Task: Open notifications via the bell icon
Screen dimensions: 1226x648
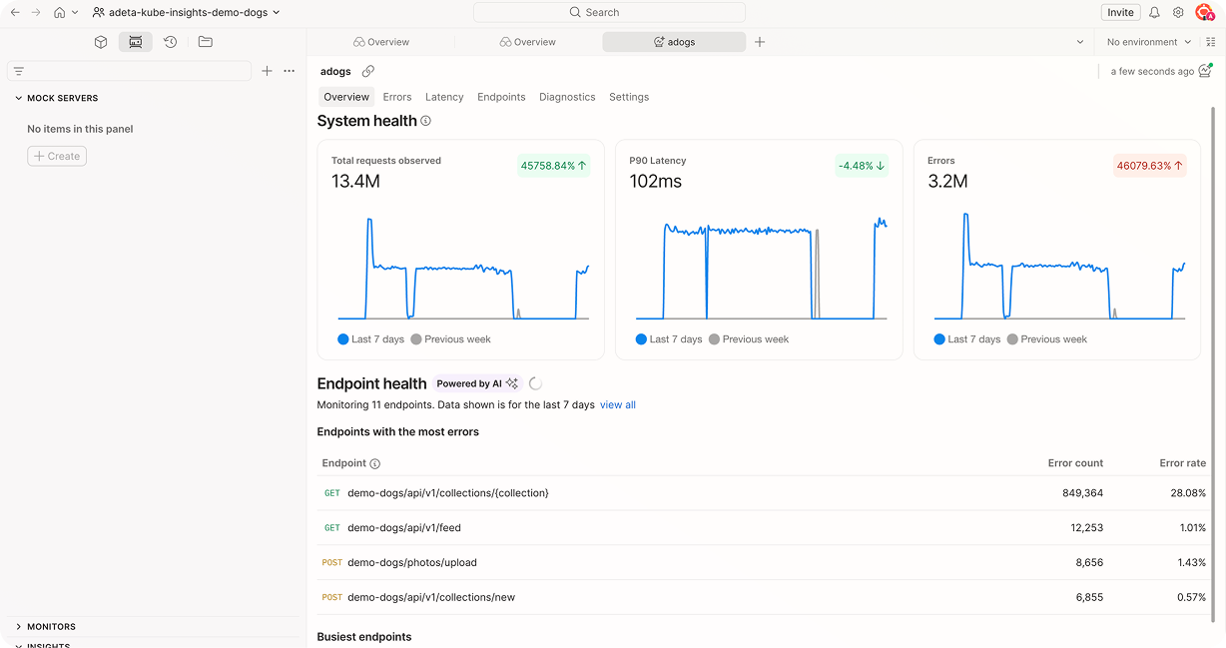Action: tap(1156, 12)
